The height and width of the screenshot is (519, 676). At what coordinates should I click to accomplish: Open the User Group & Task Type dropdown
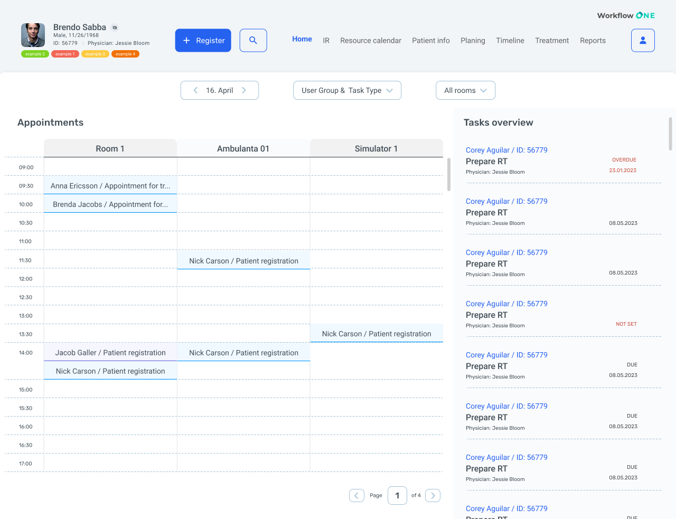[347, 90]
